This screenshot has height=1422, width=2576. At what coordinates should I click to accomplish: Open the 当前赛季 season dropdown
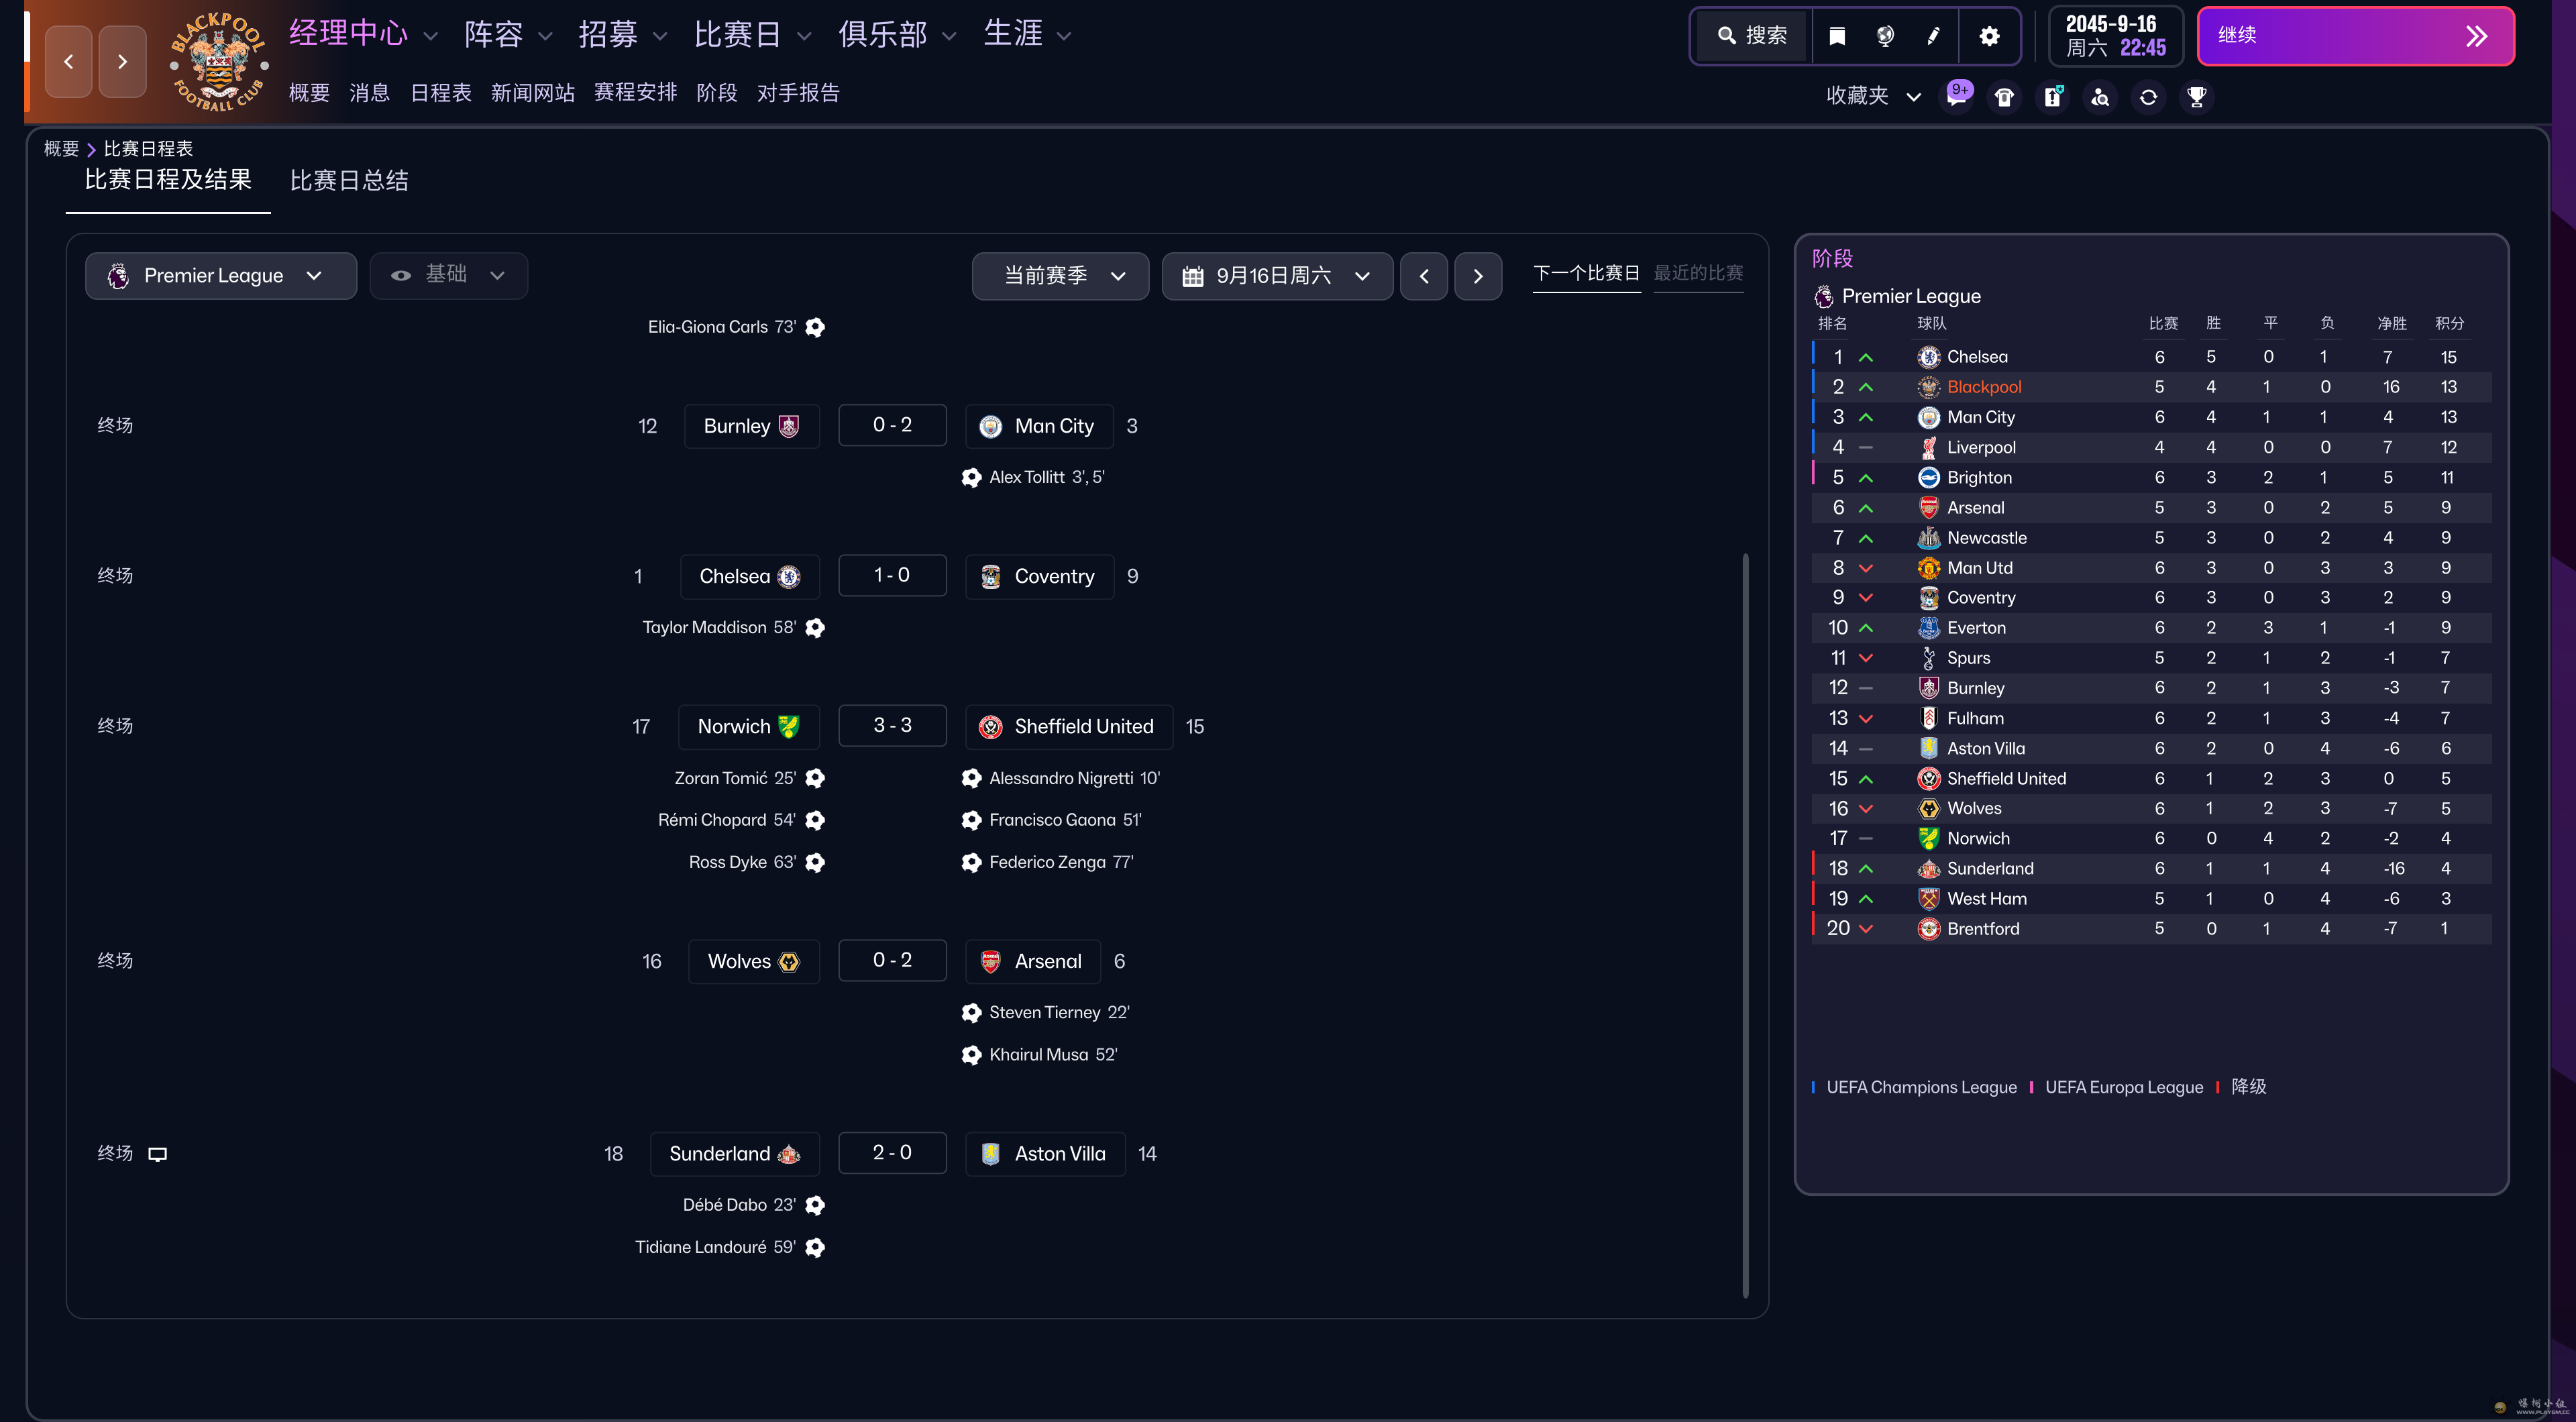[x=1061, y=276]
